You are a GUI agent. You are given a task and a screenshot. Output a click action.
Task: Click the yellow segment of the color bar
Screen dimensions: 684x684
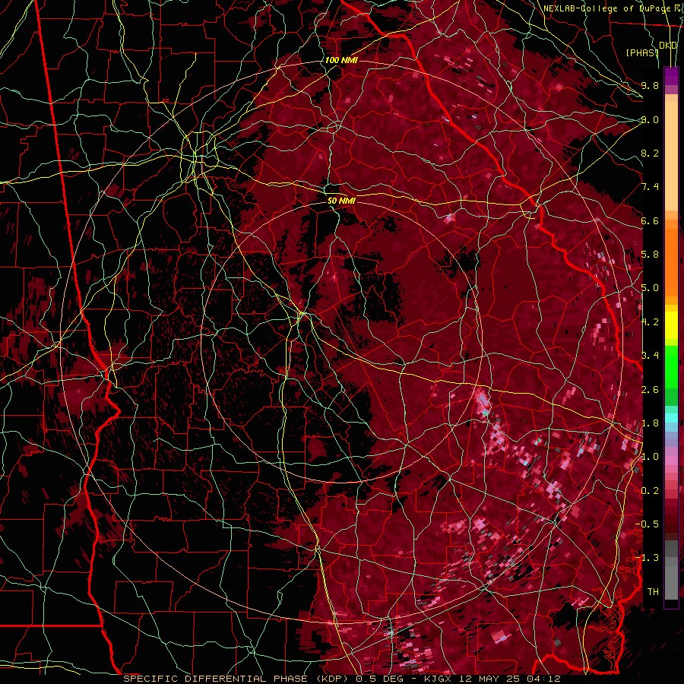[x=671, y=325]
